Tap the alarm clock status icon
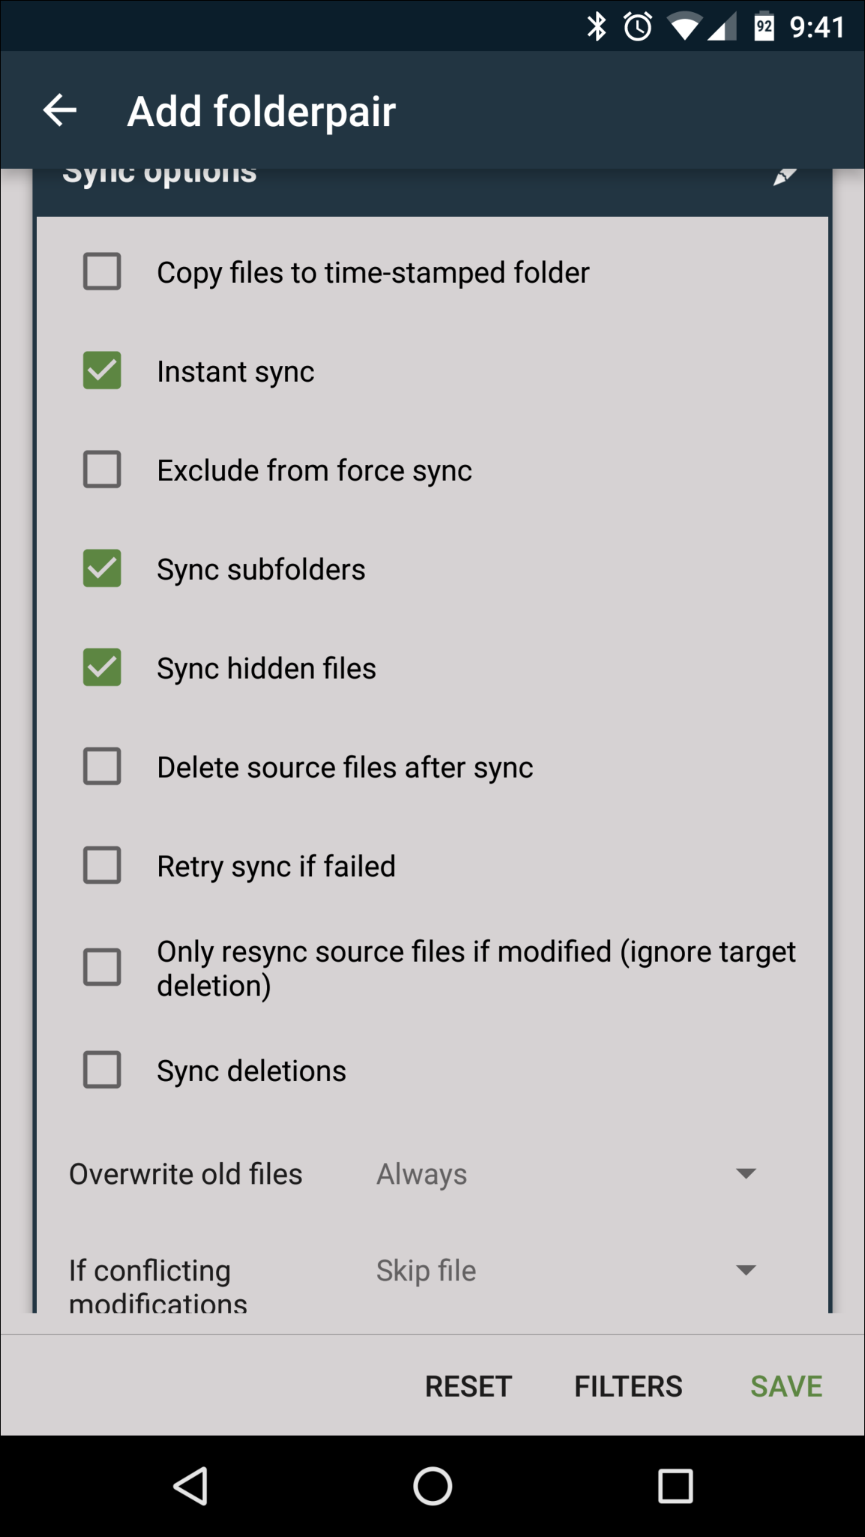The width and height of the screenshot is (865, 1537). click(638, 27)
